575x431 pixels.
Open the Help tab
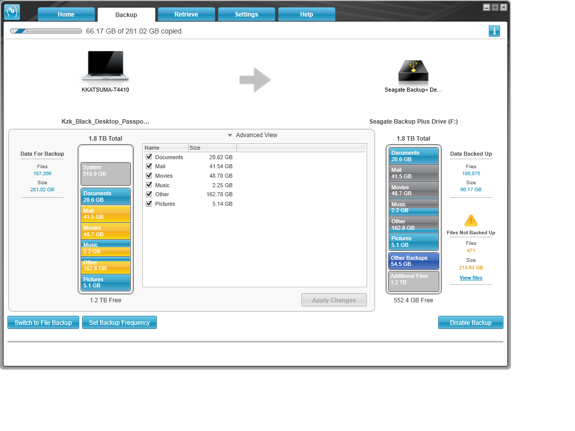point(307,15)
